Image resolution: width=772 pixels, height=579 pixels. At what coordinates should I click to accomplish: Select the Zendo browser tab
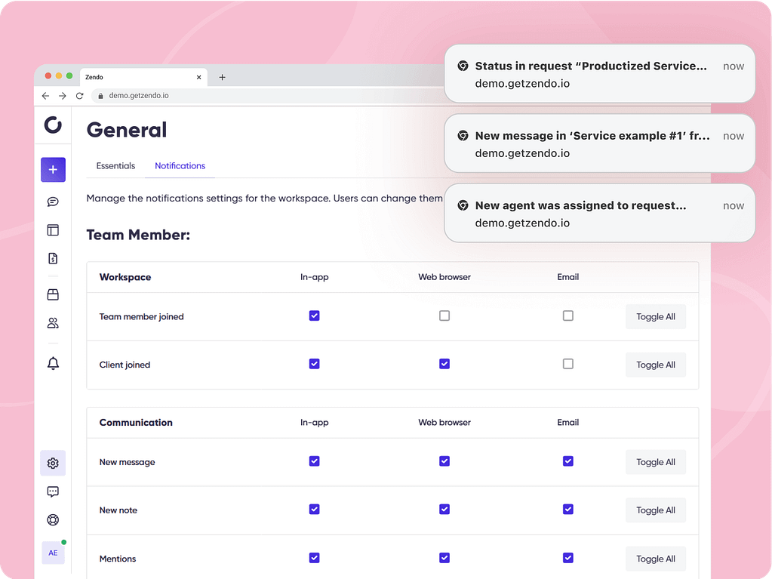[x=143, y=77]
